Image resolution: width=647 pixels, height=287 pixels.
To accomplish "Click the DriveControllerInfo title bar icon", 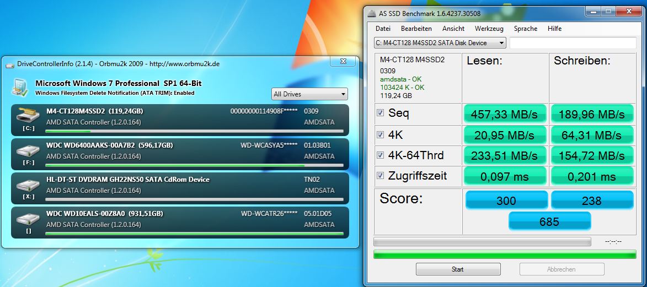I will point(10,64).
